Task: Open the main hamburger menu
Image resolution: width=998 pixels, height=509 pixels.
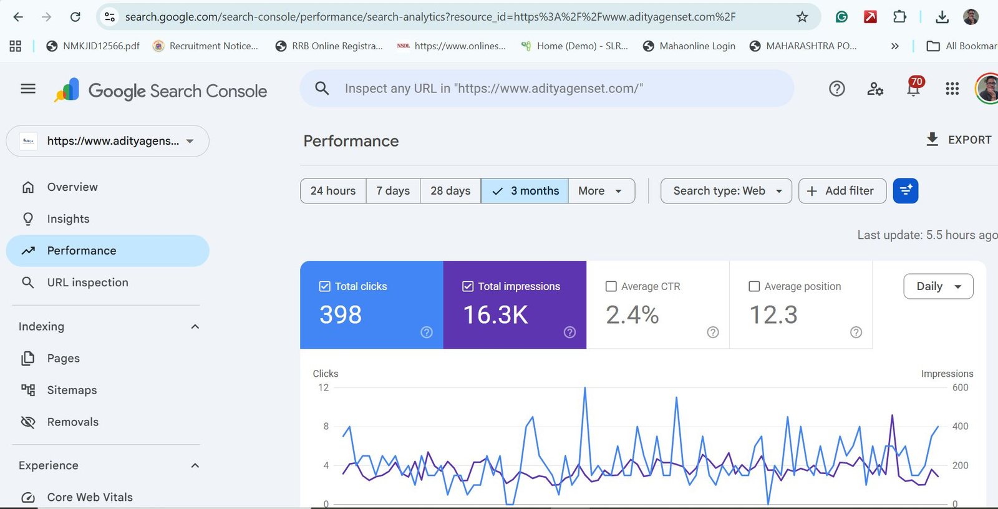Action: click(28, 89)
